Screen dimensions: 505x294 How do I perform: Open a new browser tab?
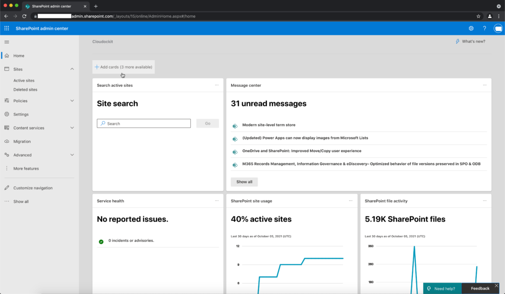(x=96, y=6)
